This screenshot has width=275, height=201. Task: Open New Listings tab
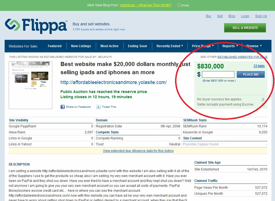(x=81, y=46)
